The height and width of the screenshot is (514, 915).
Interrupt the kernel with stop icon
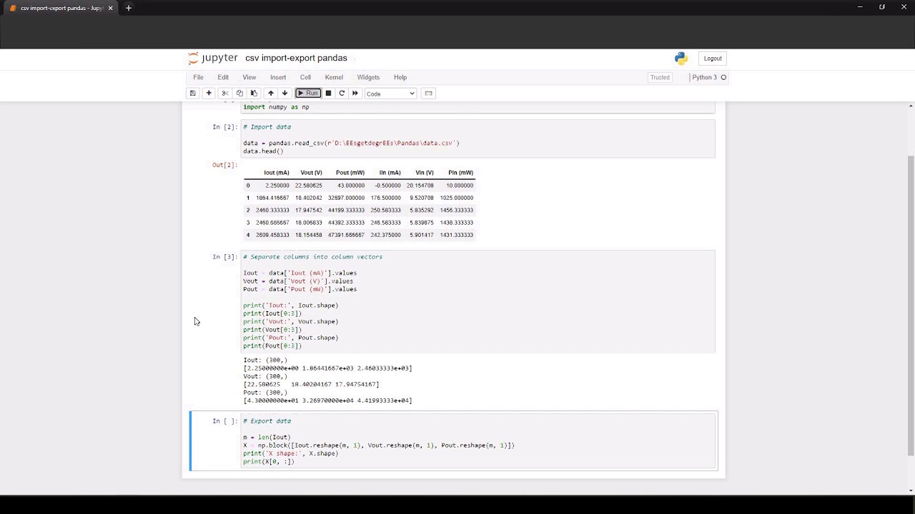tap(328, 94)
